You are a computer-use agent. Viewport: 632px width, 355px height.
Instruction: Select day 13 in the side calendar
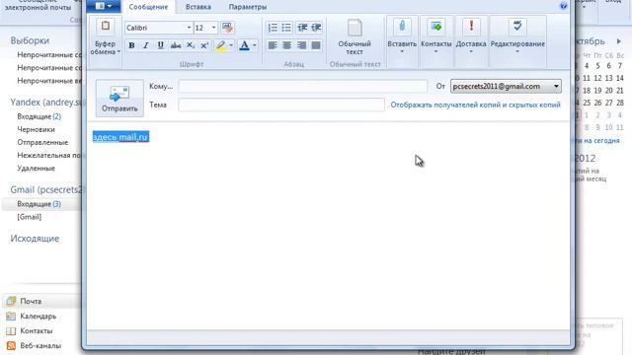608,78
